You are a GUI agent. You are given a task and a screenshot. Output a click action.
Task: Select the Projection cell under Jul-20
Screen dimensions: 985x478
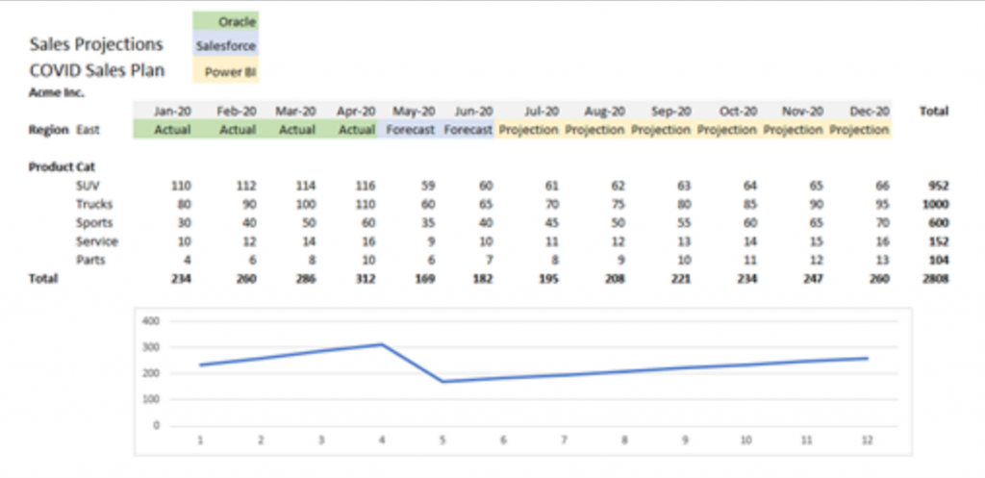(528, 130)
